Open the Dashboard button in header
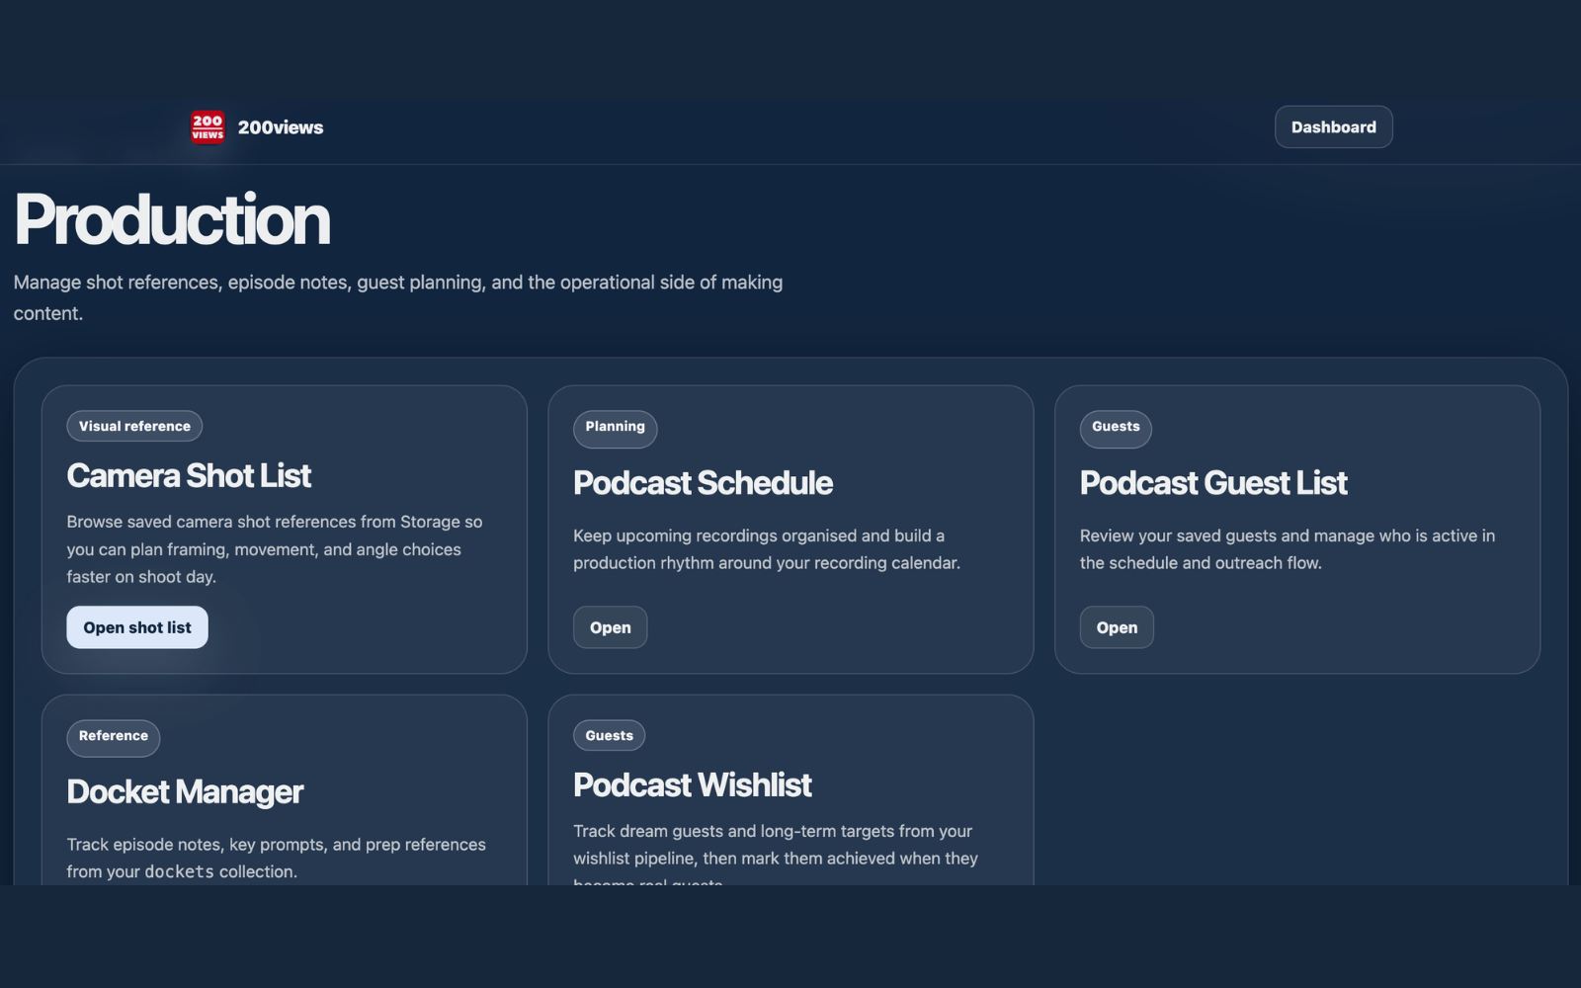1581x988 pixels. point(1333,127)
